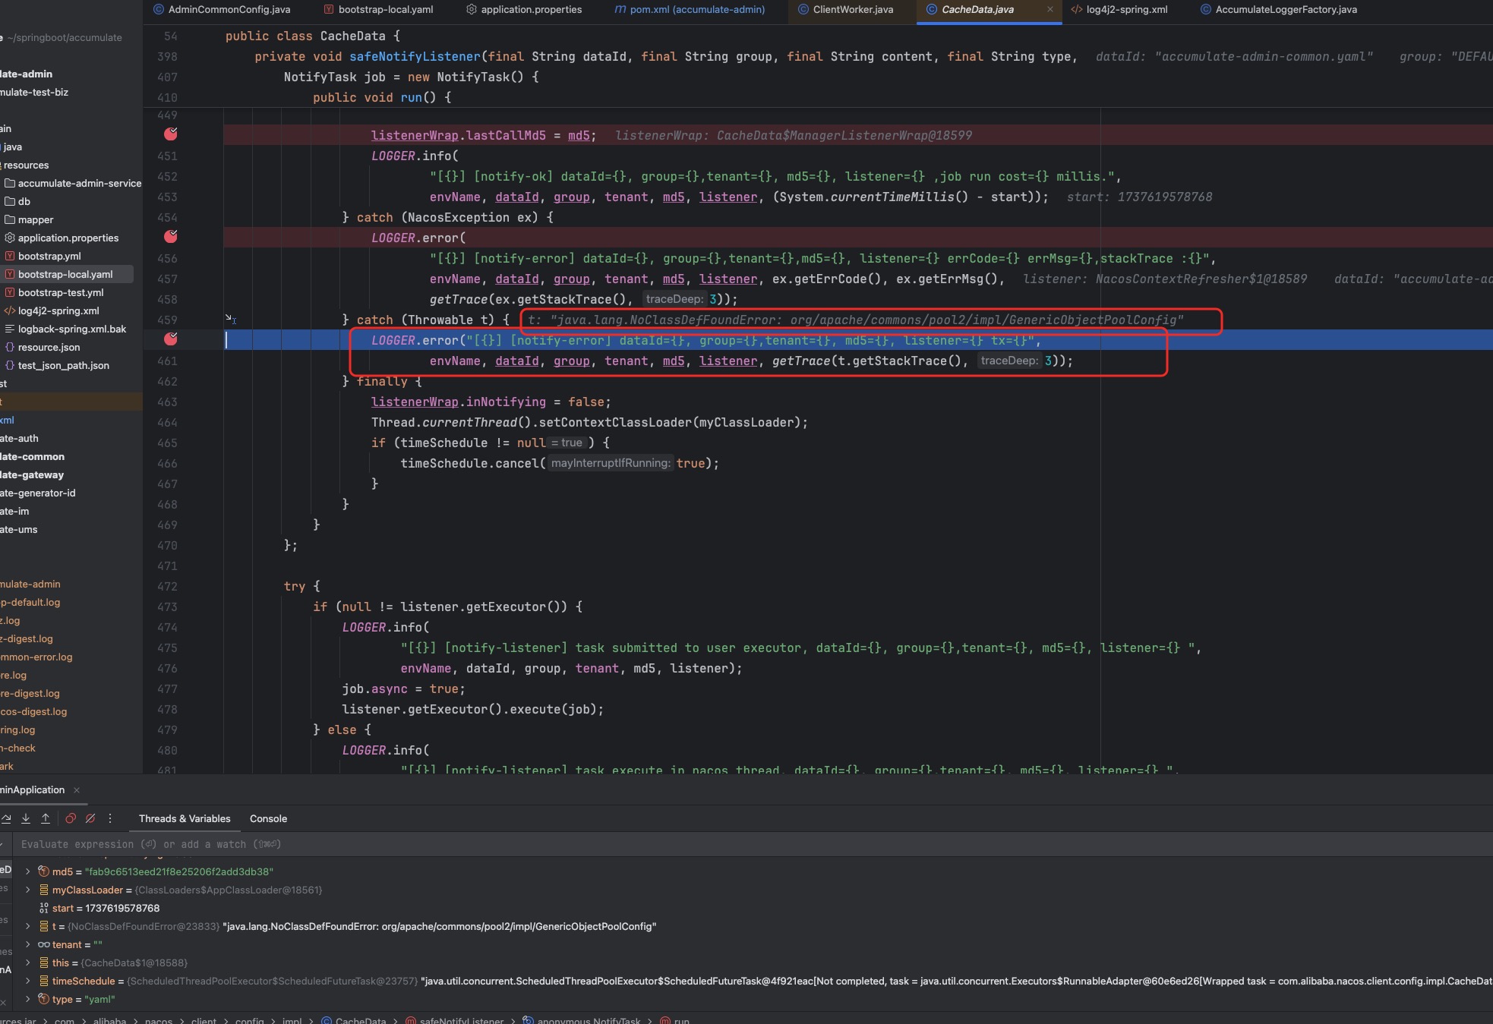The image size is (1493, 1024).
Task: Open the debugger more options menu
Action: (x=110, y=818)
